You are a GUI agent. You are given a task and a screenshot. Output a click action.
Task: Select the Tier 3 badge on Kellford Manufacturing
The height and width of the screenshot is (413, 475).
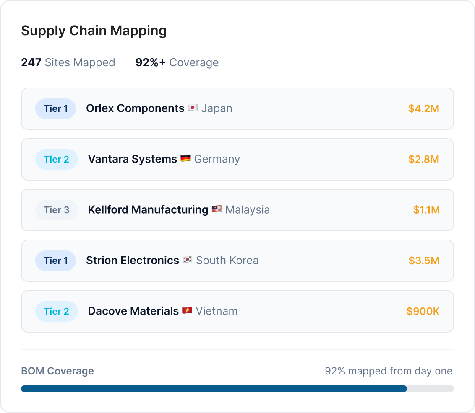click(x=56, y=209)
